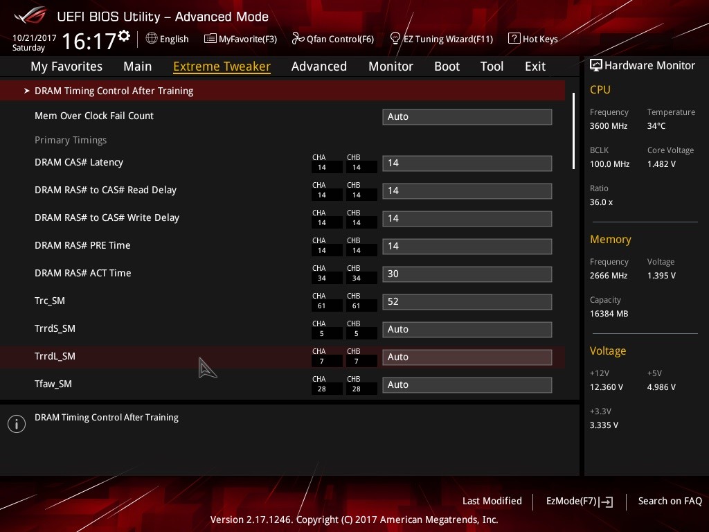Click the +12V 12.360 V reading
This screenshot has width=709, height=532.
607,387
